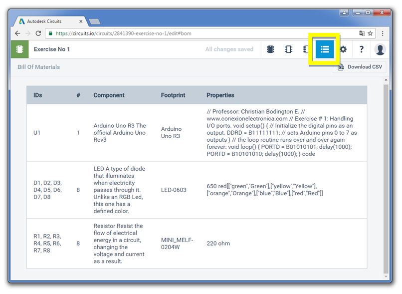Click the Component column header
The width and height of the screenshot is (402, 294).
pyautogui.click(x=109, y=95)
